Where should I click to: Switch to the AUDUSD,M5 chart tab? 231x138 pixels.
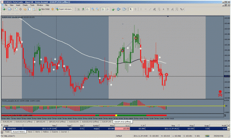(x=74, y=122)
